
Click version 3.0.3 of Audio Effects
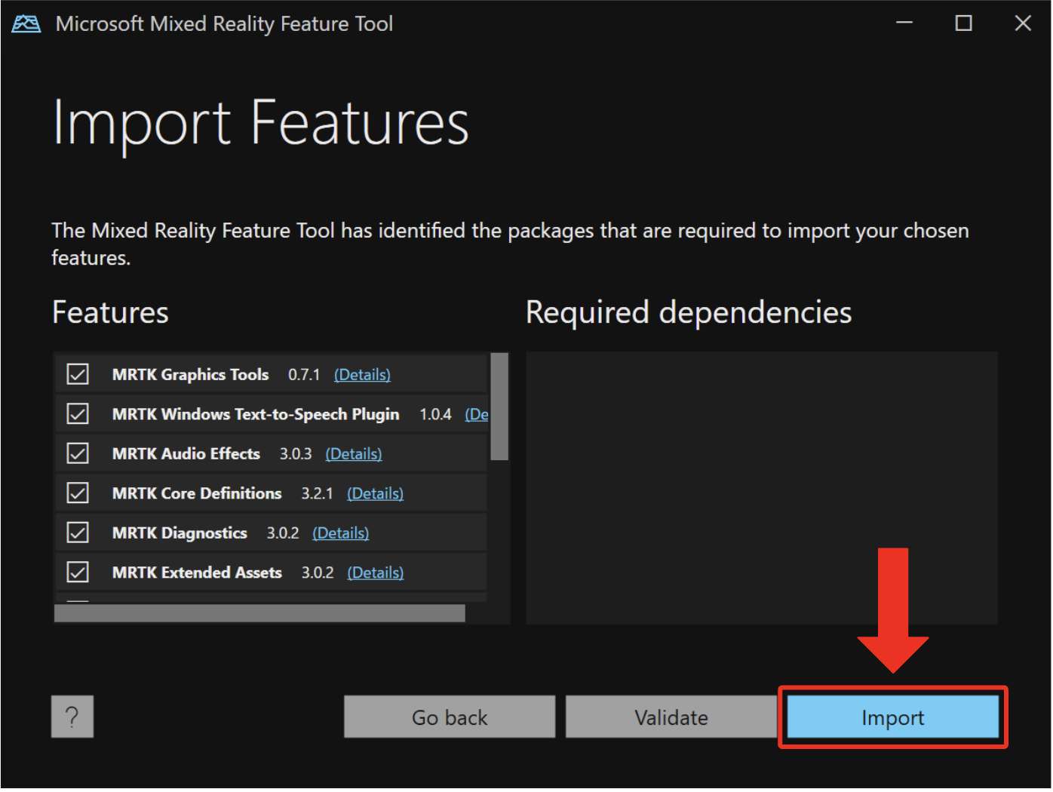coord(296,454)
